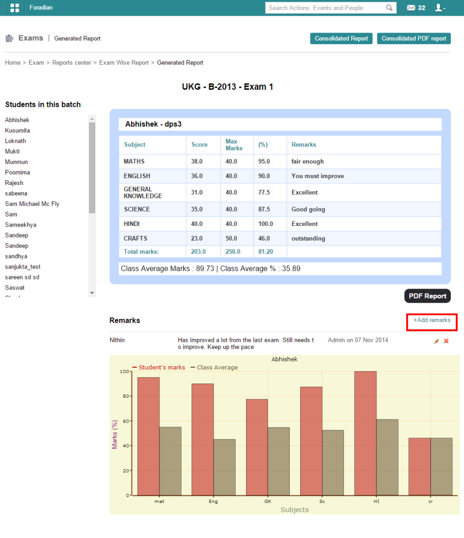Screen dimensions: 464x538
Task: Open the Consolidated Report
Action: point(341,38)
